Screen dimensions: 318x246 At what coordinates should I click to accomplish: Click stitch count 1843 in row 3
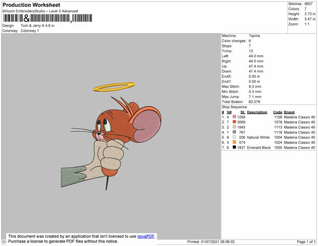241,127
